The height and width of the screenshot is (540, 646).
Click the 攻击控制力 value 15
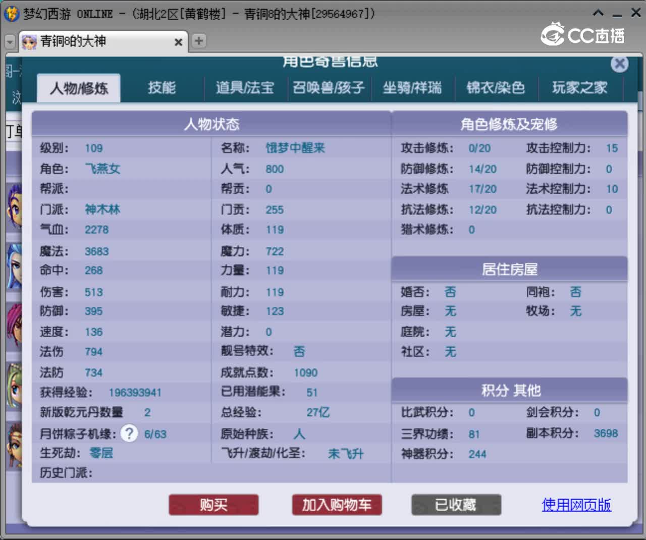point(612,148)
